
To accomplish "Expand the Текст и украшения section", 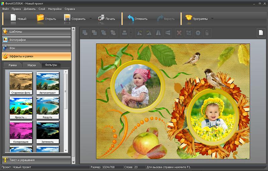I will click(x=36, y=160).
